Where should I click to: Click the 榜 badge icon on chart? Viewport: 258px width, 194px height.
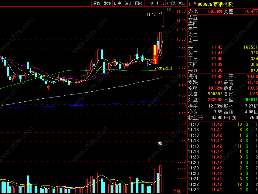(160, 144)
